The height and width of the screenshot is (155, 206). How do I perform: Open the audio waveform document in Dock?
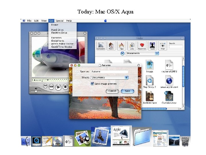[x=68, y=141]
